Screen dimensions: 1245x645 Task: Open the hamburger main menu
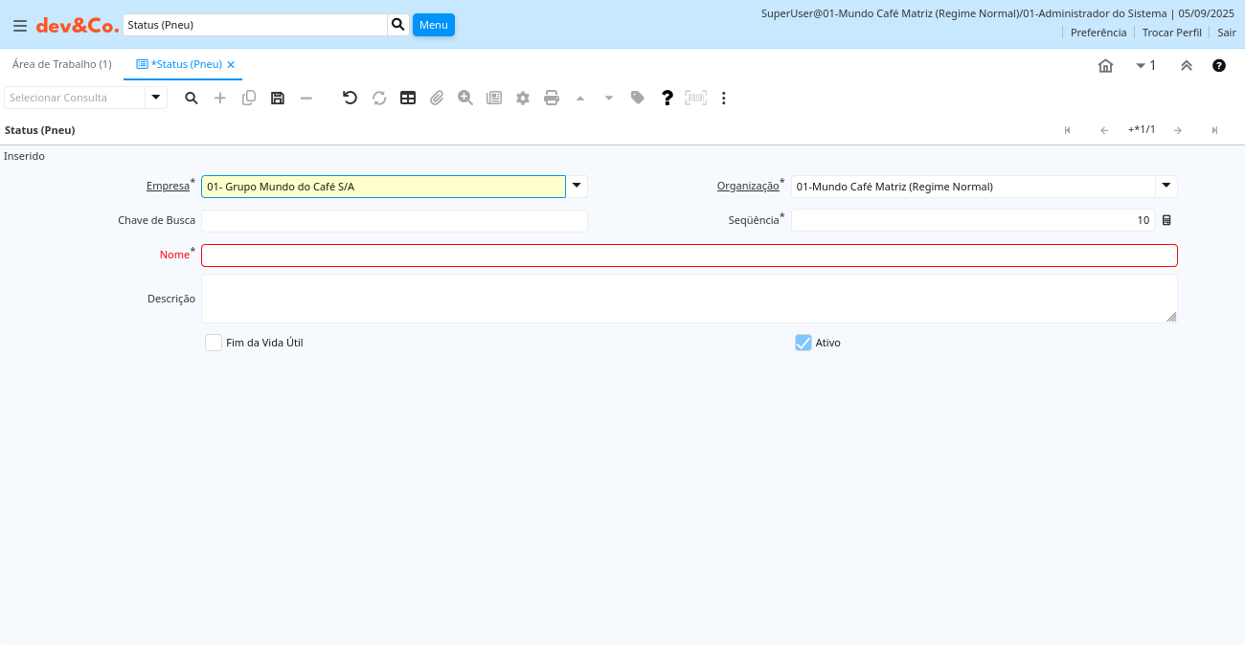[x=20, y=25]
